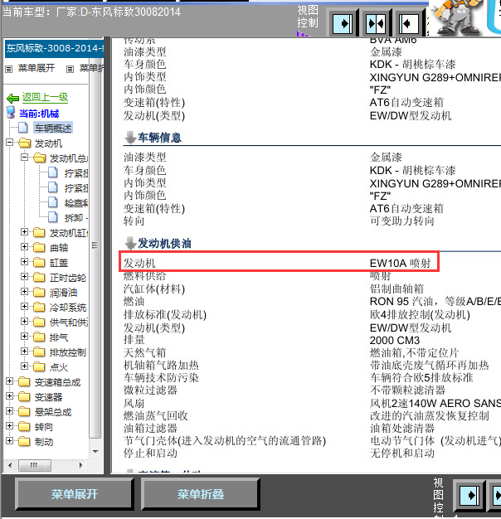Click the document icon for 车辆概述
The height and width of the screenshot is (519, 501).
pos(23,128)
